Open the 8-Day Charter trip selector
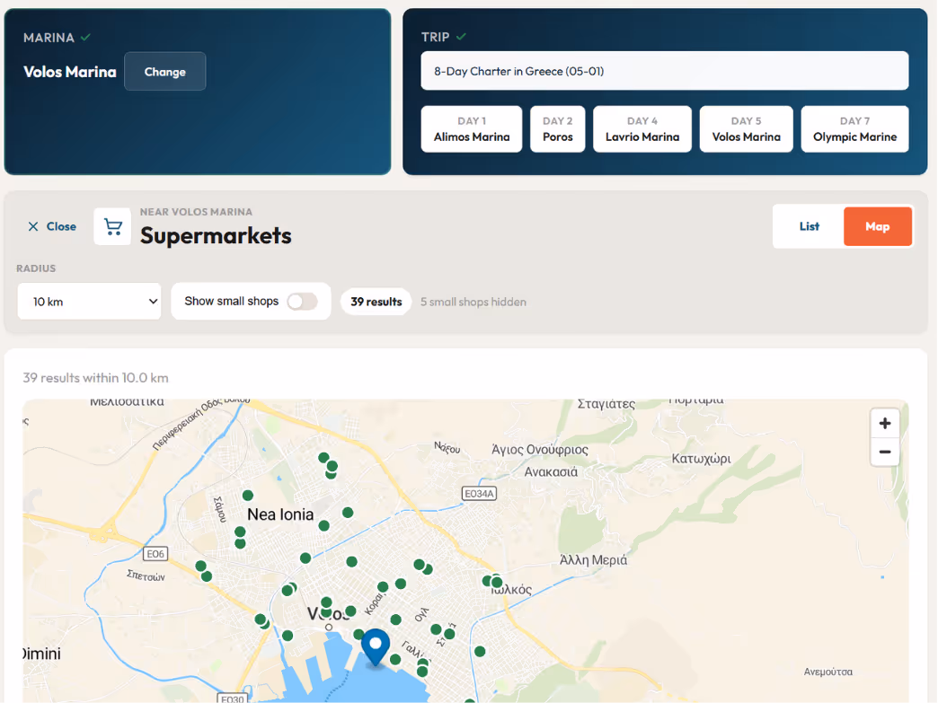Image resolution: width=938 pixels, height=703 pixels. click(x=665, y=71)
